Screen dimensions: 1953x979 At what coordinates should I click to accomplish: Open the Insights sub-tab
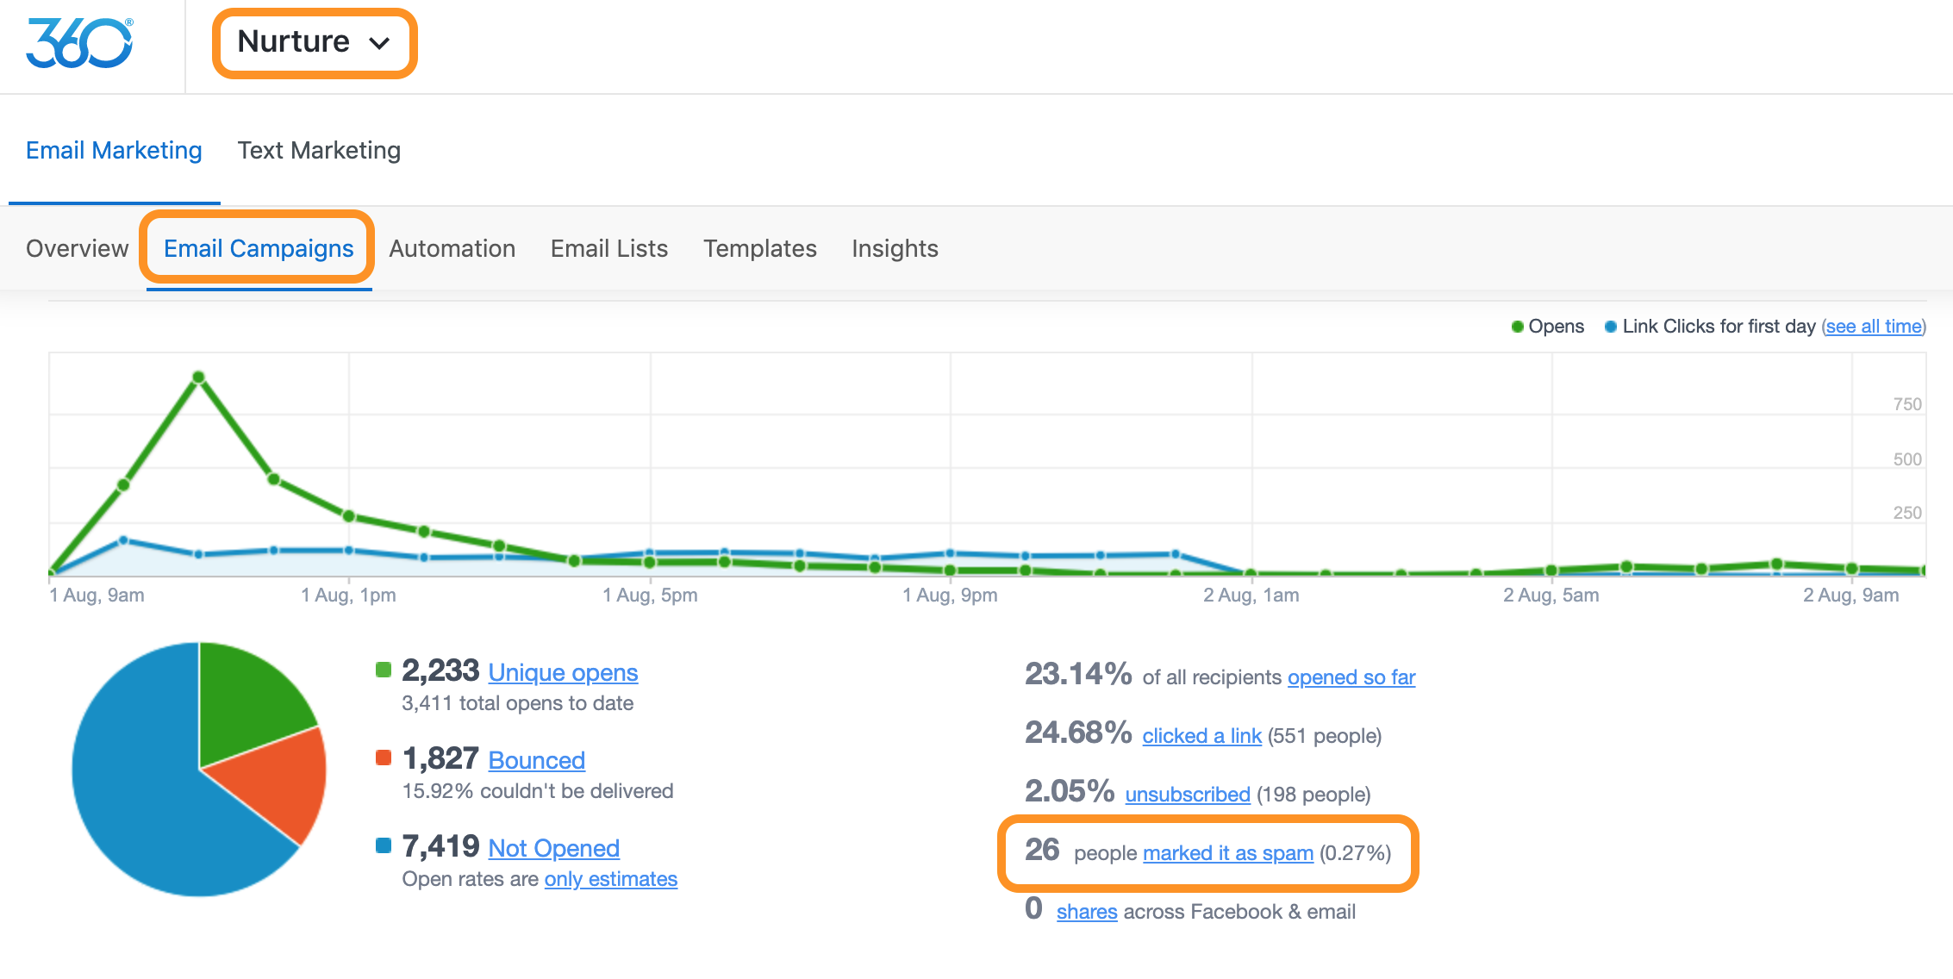coord(895,248)
